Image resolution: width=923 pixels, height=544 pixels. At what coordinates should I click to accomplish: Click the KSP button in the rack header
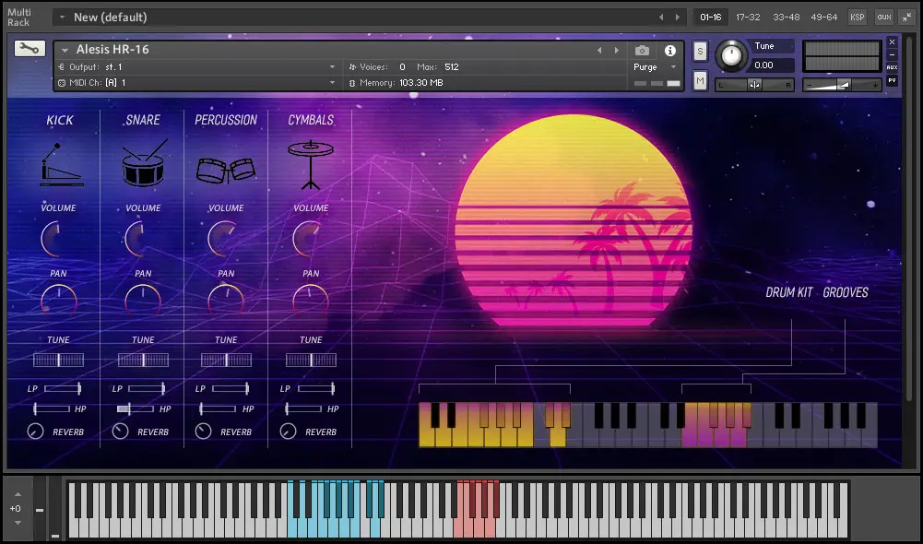(x=858, y=17)
